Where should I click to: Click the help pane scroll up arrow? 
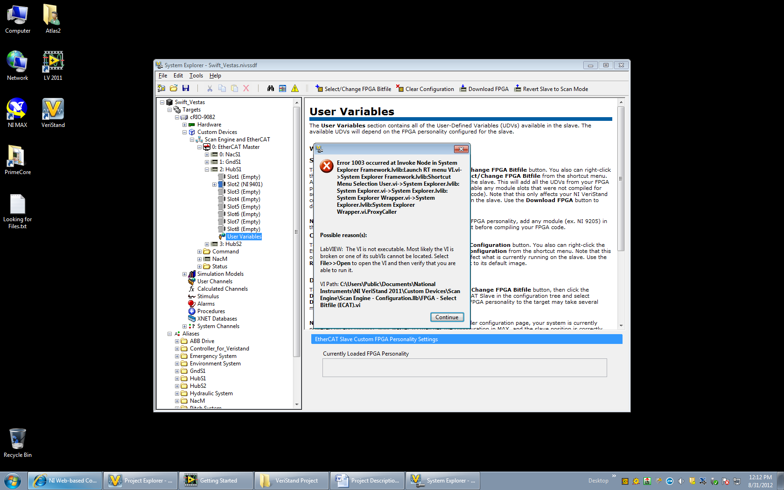coord(621,102)
